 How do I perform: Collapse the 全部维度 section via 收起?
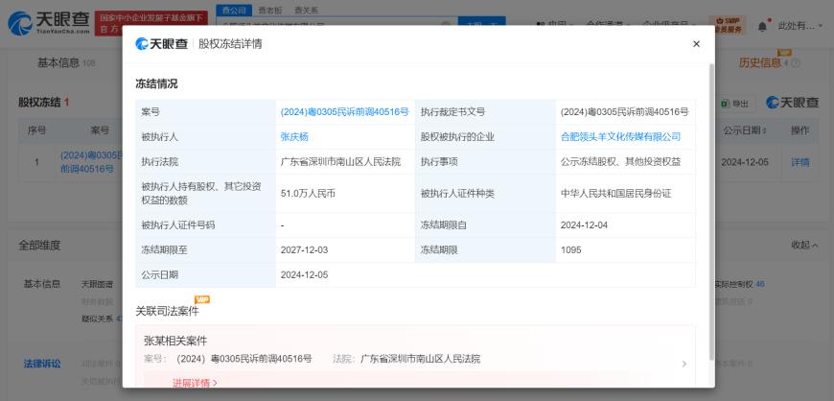(x=804, y=246)
